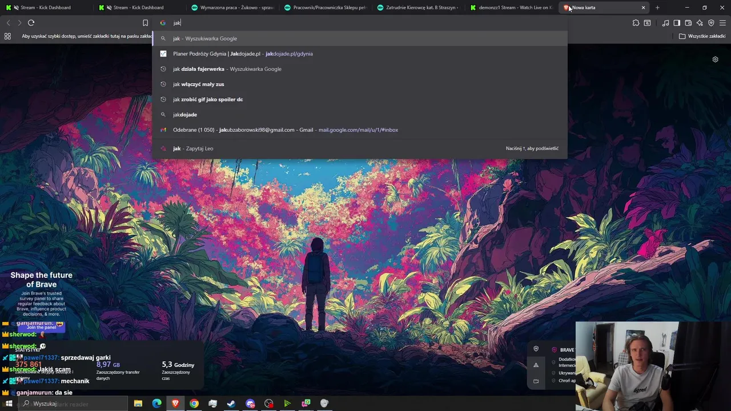Switch to first Stream - Kick Dashboard tab
Viewport: 731px width, 411px height.
tap(46, 7)
